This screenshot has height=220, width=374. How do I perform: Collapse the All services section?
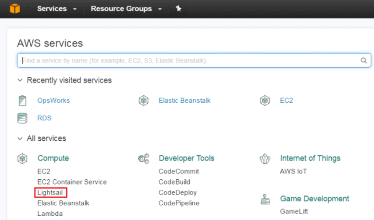tap(20, 138)
